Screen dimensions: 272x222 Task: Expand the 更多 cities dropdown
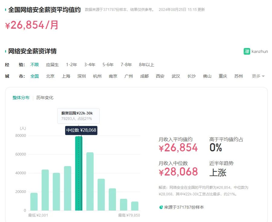258,76
